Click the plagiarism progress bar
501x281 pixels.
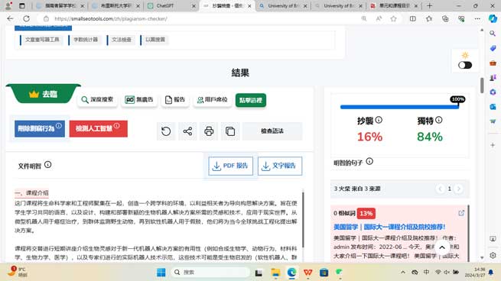click(400, 107)
